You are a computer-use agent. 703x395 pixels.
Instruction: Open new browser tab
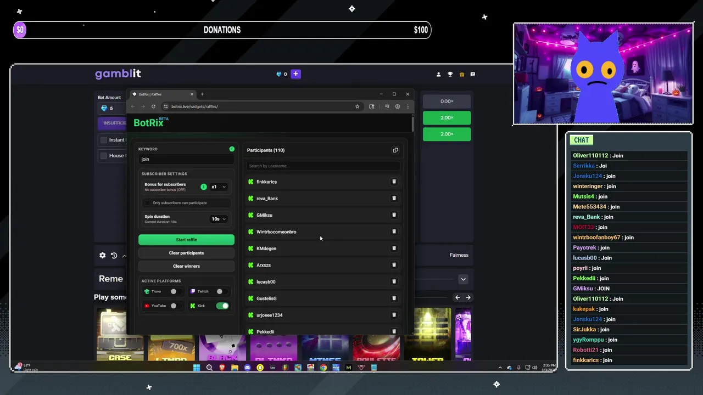(202, 94)
